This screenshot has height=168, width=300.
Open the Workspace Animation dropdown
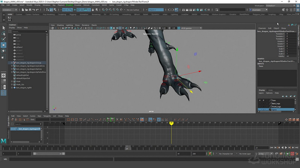click(x=280, y=6)
